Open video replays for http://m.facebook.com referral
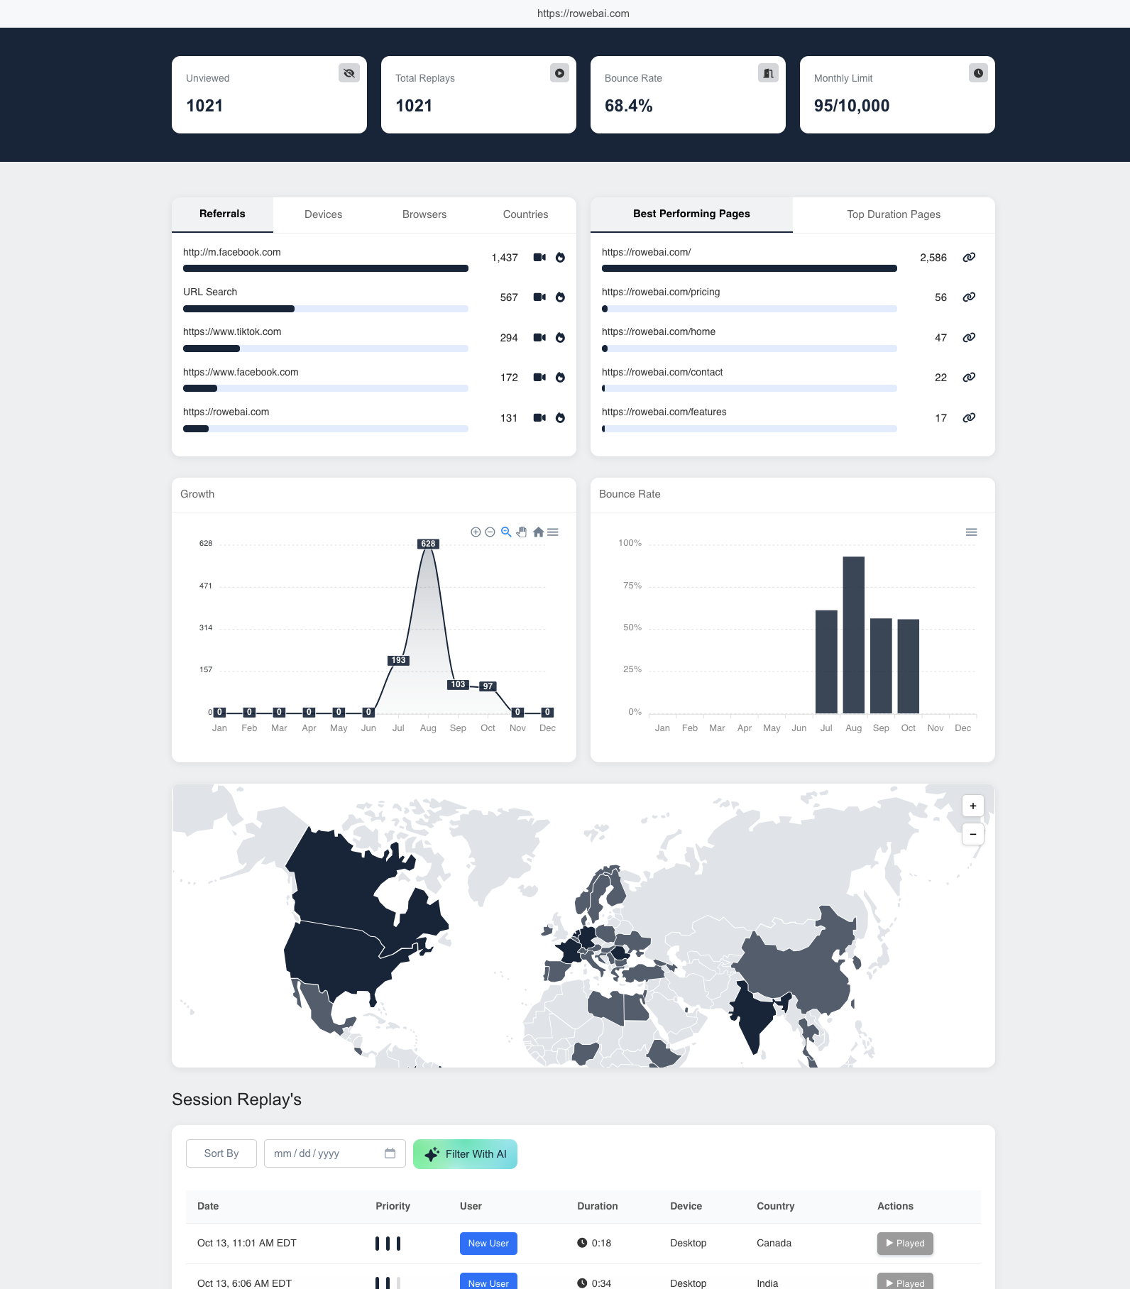The image size is (1130, 1289). pyautogui.click(x=539, y=258)
